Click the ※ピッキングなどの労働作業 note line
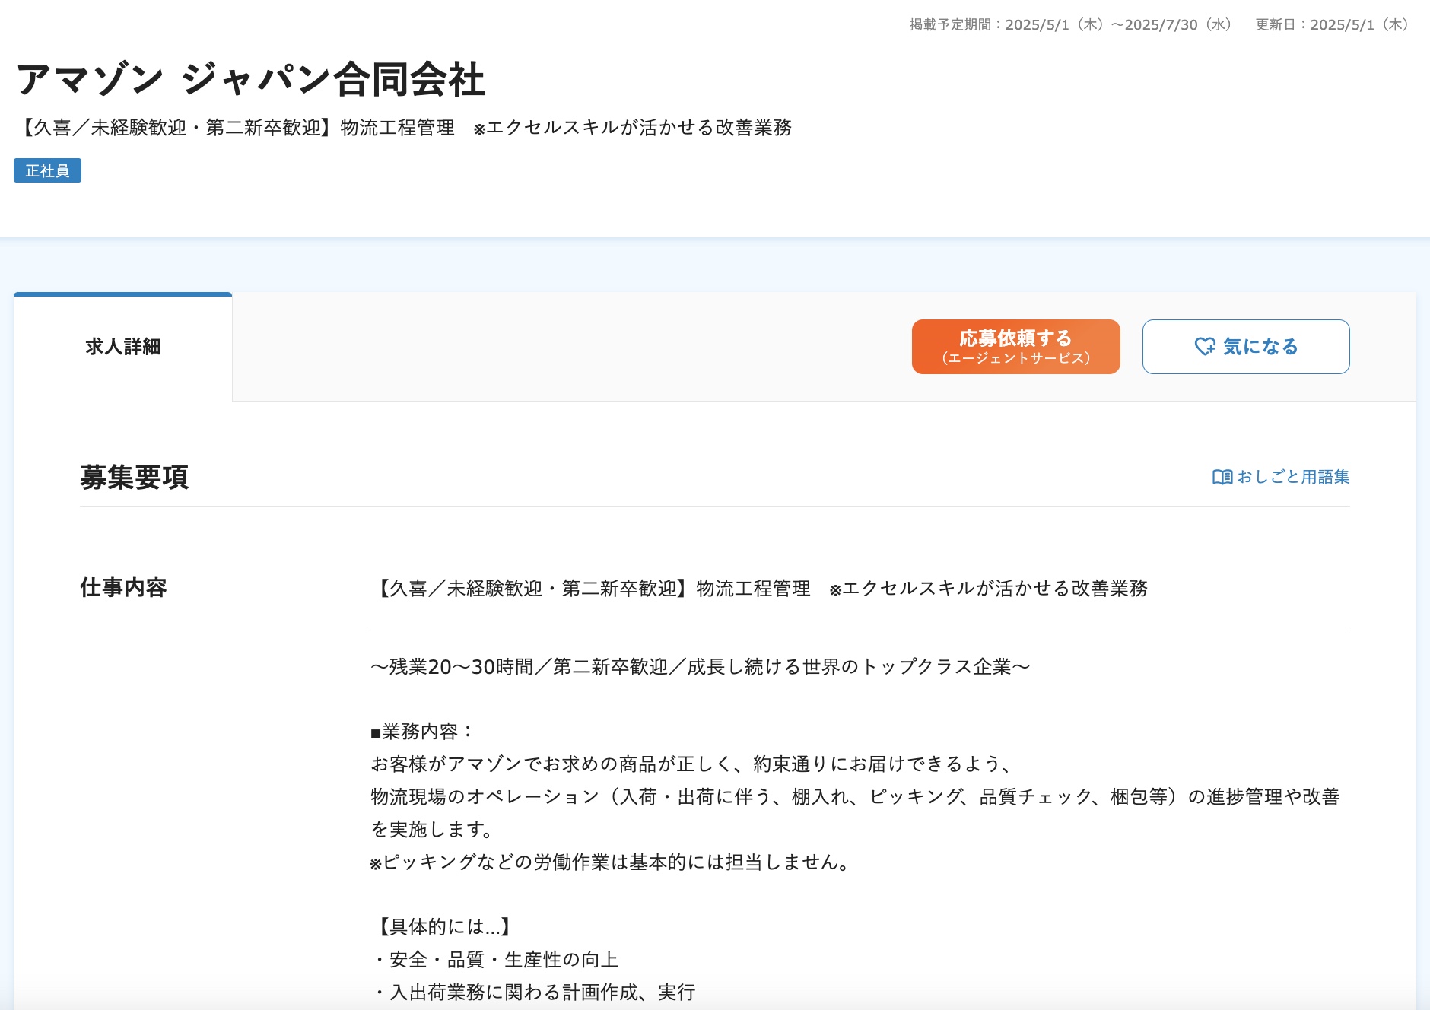The image size is (1430, 1010). 610,862
